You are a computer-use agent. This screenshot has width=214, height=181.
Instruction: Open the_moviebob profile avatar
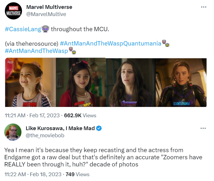point(13,132)
